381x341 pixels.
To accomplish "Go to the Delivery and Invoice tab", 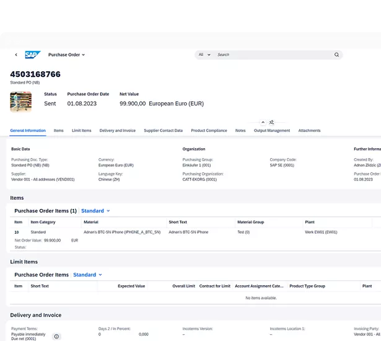I will 117,131.
